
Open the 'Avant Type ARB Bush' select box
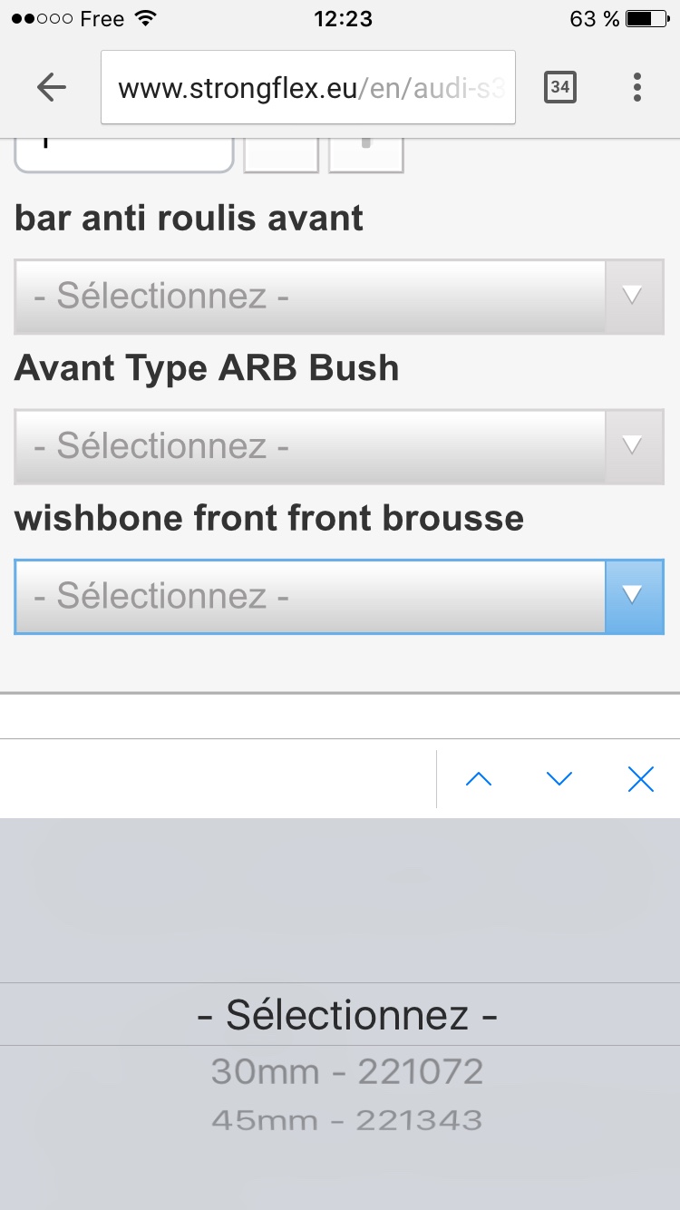(310, 446)
